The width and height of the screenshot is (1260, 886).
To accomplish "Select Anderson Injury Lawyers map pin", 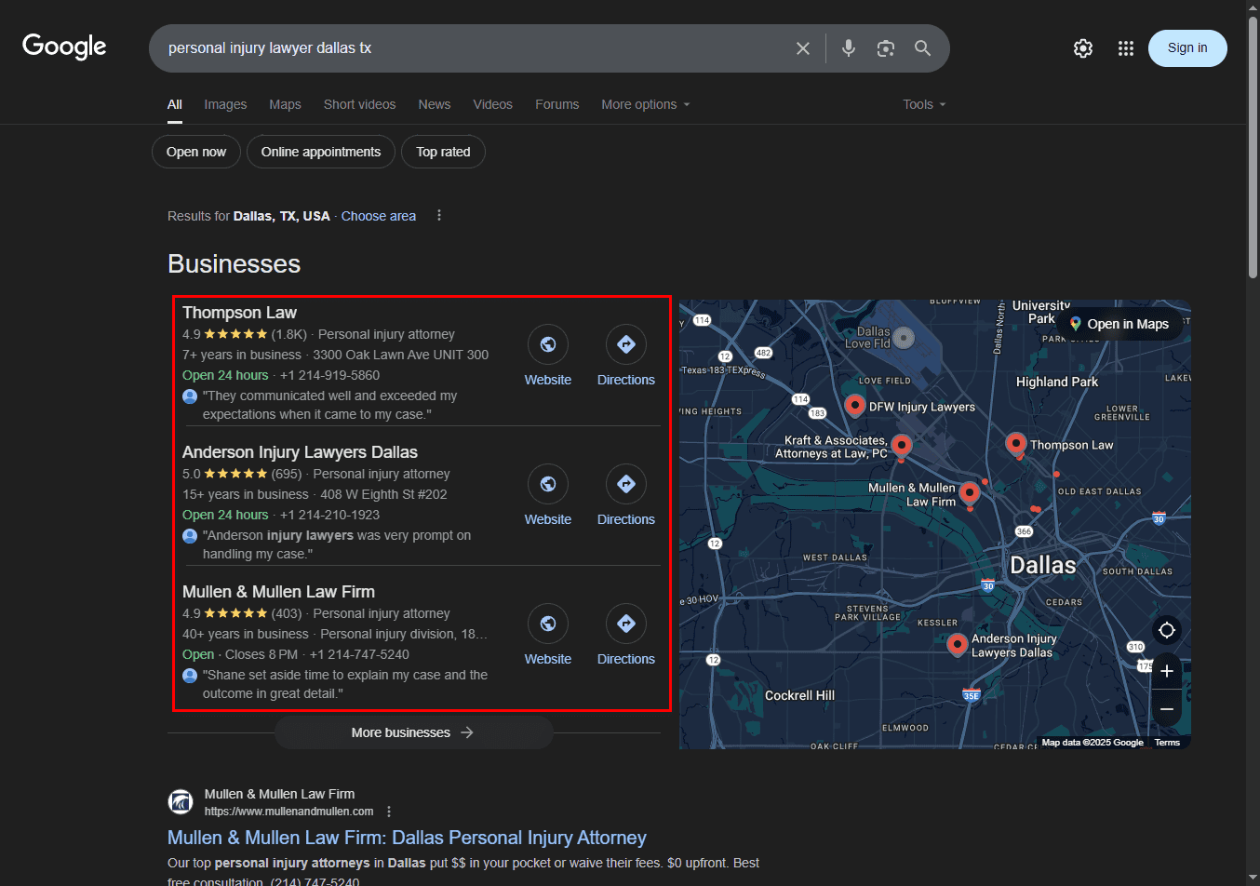I will click(957, 644).
